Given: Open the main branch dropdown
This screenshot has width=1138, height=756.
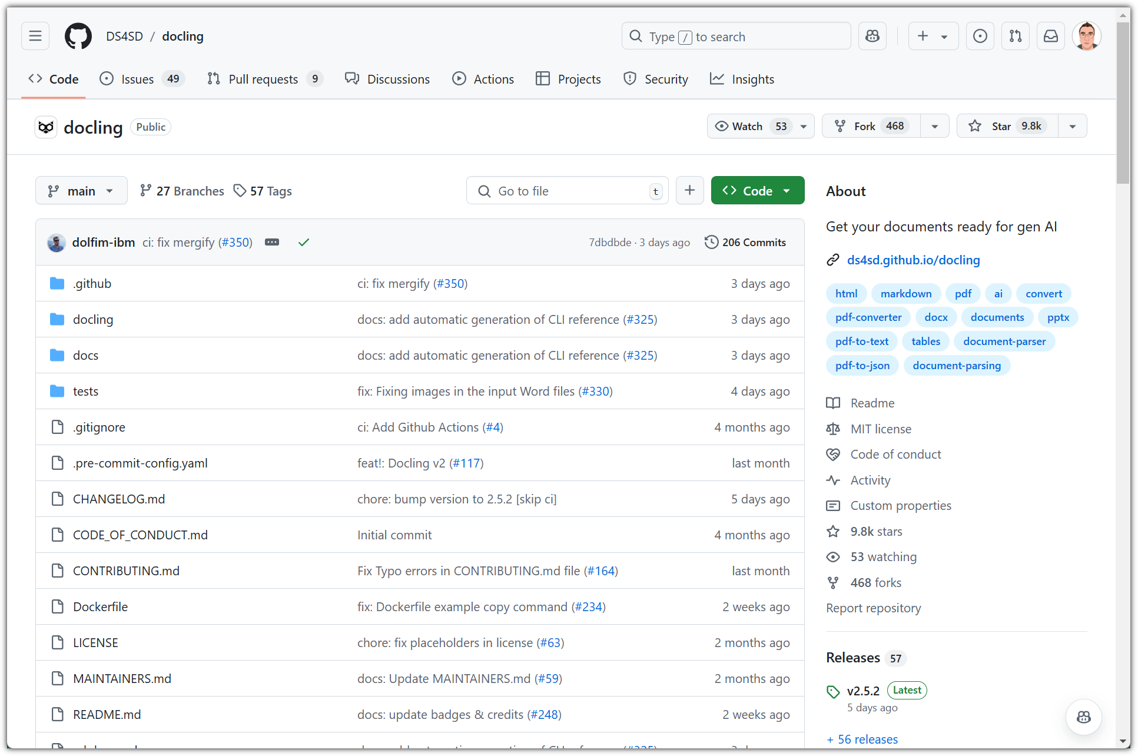Looking at the screenshot, I should click(81, 191).
